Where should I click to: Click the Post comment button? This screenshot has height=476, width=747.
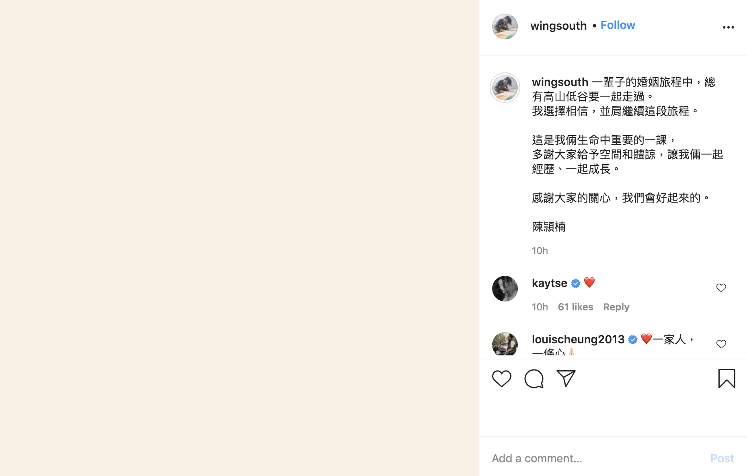722,458
